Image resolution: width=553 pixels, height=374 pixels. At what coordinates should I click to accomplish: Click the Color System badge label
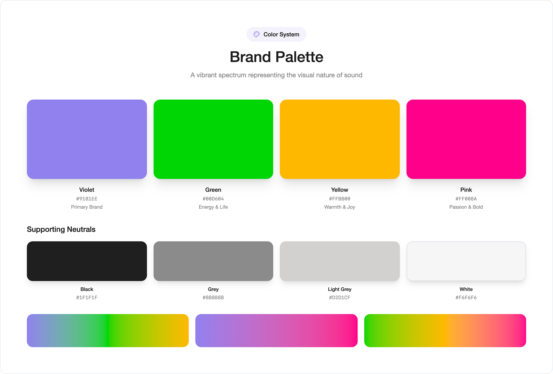click(281, 34)
